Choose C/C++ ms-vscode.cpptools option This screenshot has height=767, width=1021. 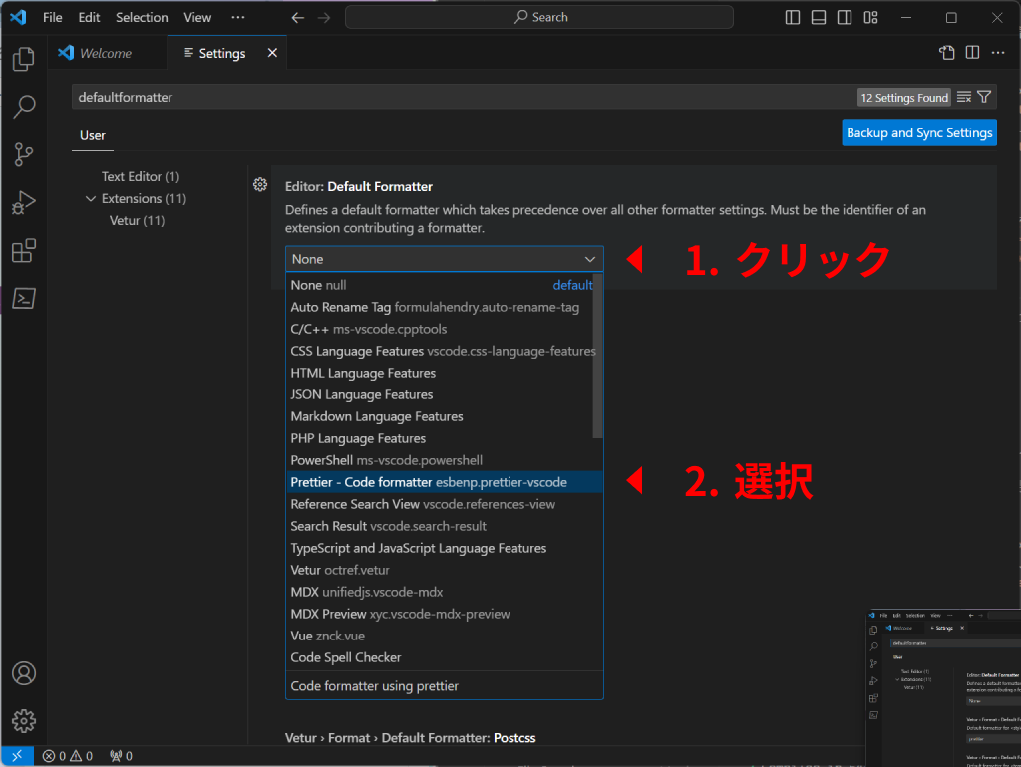pos(442,329)
